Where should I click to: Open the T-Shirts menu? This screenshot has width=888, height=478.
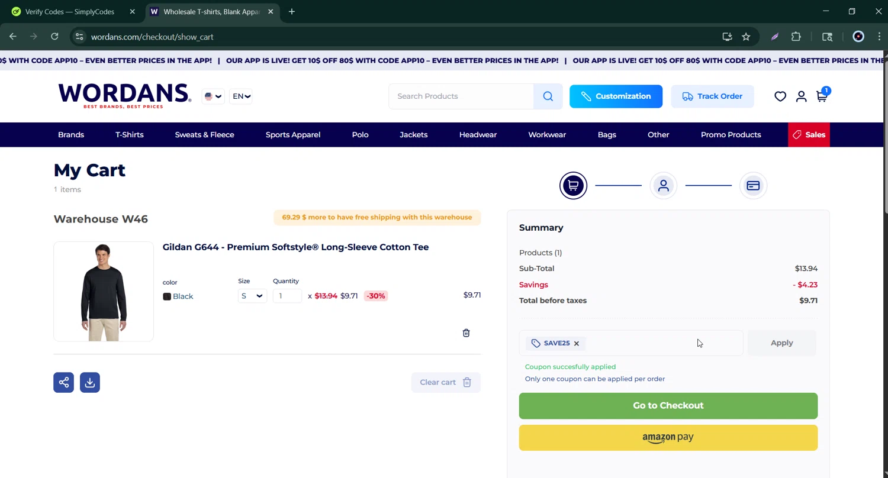coord(130,135)
